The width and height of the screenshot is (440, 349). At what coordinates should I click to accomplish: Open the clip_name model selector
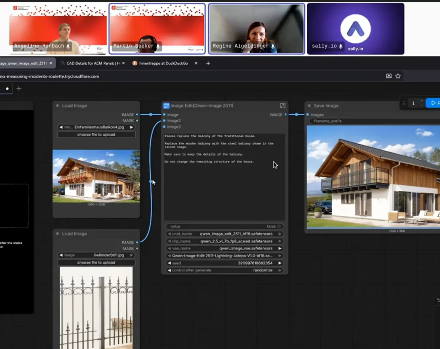(x=224, y=241)
